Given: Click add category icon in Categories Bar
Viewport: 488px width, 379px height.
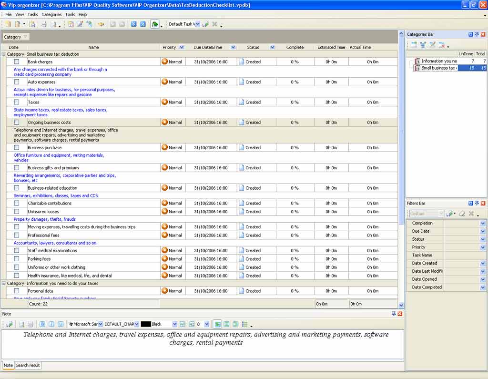Looking at the screenshot, I should [413, 45].
